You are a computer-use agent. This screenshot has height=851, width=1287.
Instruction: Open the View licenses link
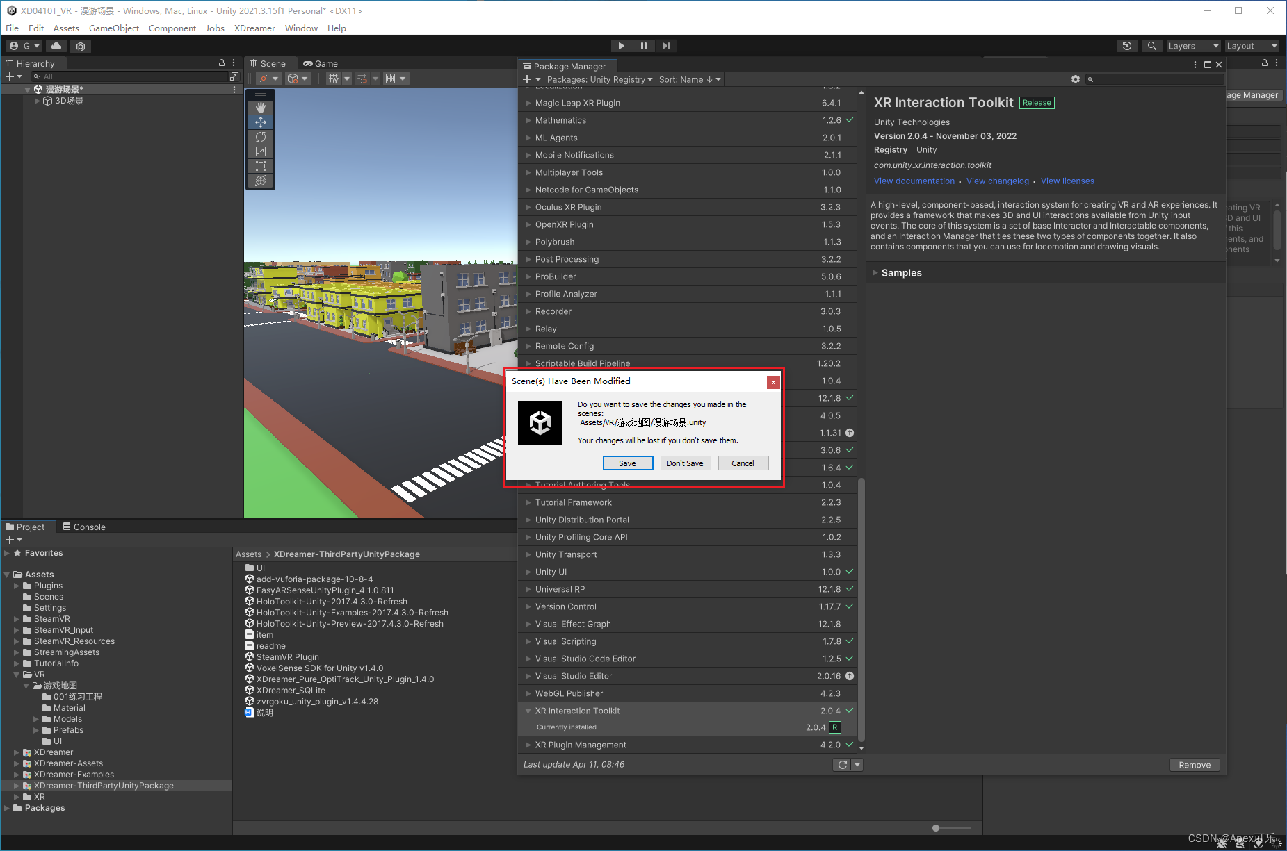click(1067, 181)
